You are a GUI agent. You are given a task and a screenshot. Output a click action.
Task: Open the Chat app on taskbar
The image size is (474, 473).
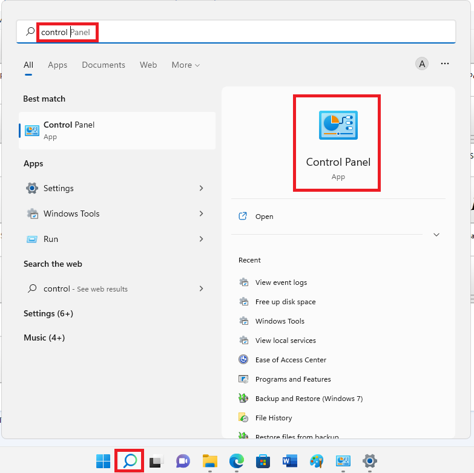coord(183,461)
